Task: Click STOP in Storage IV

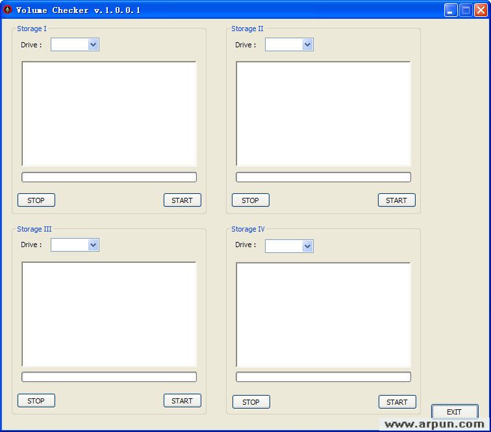Action: click(x=251, y=402)
